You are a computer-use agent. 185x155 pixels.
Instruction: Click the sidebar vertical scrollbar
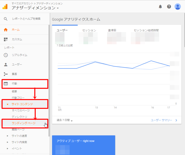[49, 81]
